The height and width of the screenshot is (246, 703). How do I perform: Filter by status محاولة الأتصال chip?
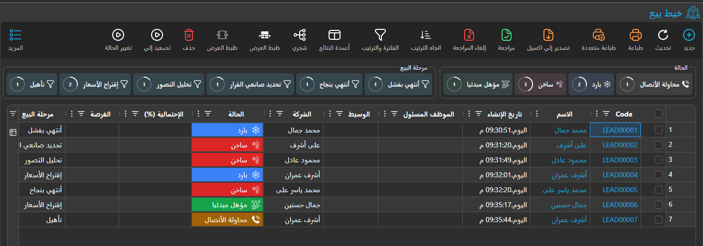655,85
